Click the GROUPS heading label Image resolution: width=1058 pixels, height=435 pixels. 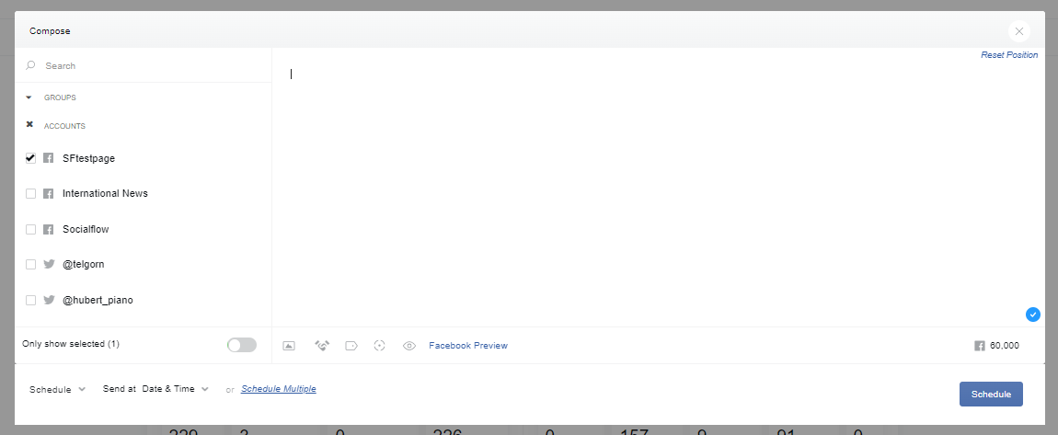[60, 97]
